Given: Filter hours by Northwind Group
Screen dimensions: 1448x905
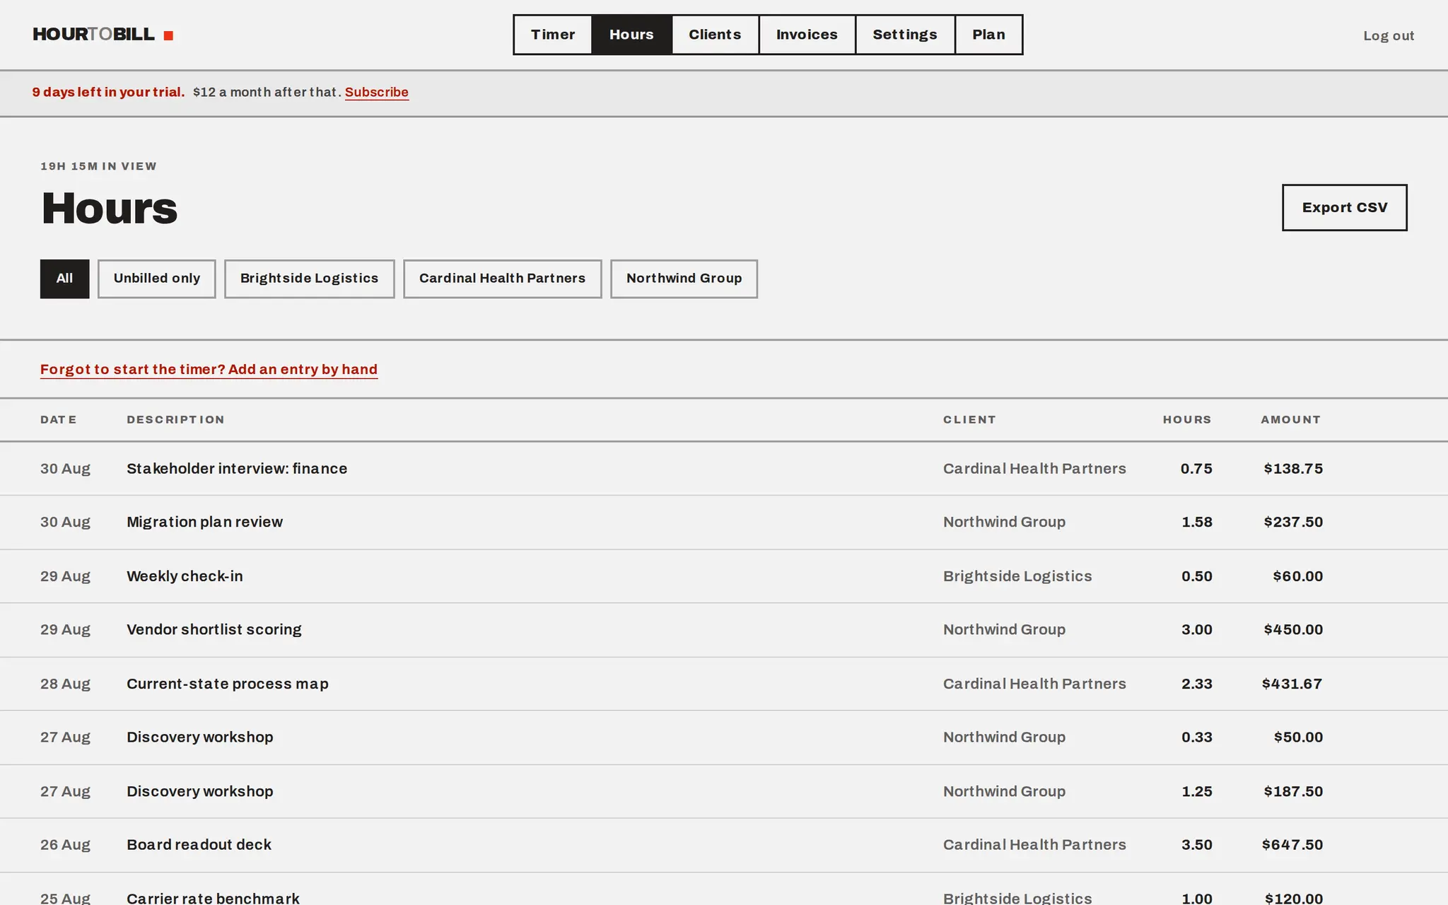Looking at the screenshot, I should pos(684,279).
